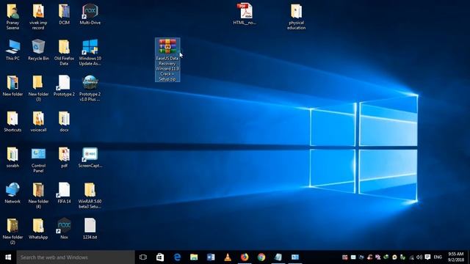Open the Action Center notifications icon
470x264 pixels.
427,257
